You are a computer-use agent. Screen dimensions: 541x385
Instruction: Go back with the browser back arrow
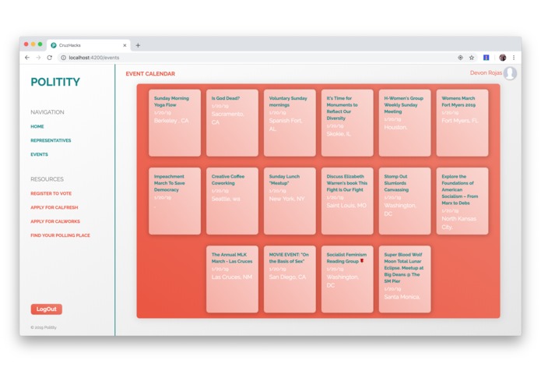point(27,58)
